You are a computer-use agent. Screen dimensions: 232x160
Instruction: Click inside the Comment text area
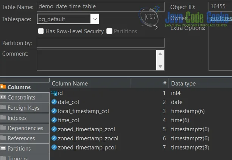pos(97,60)
